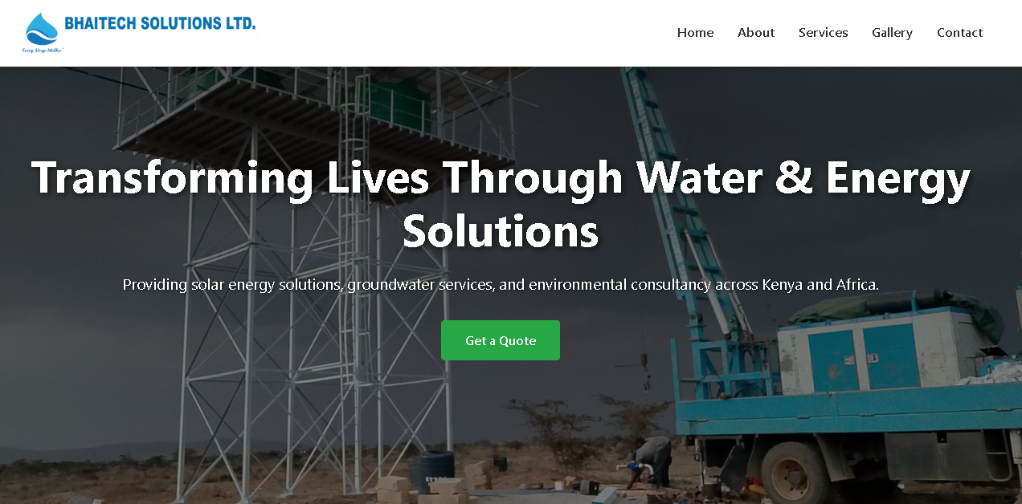Screen dimensions: 1022x504
Task: Open the Services menu item
Action: click(x=823, y=33)
